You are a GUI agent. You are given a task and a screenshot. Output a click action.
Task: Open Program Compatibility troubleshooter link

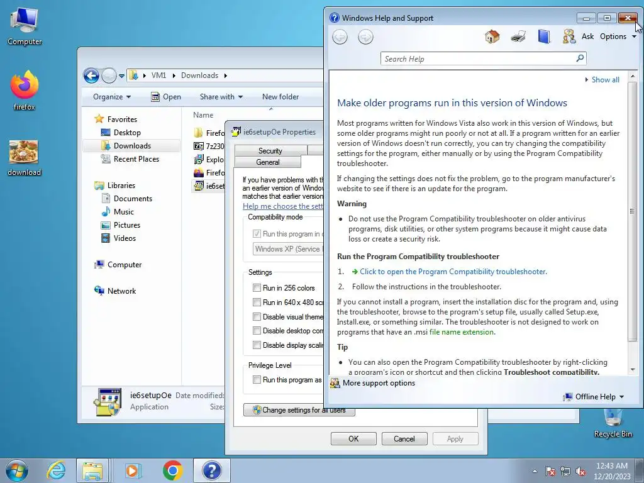tap(453, 272)
